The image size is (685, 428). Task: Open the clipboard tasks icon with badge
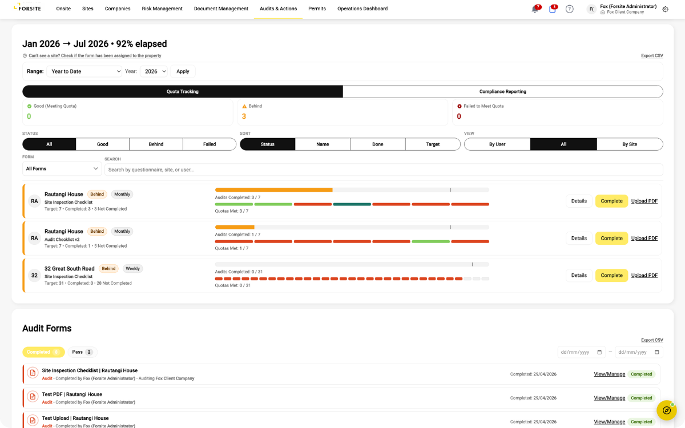[x=553, y=9]
